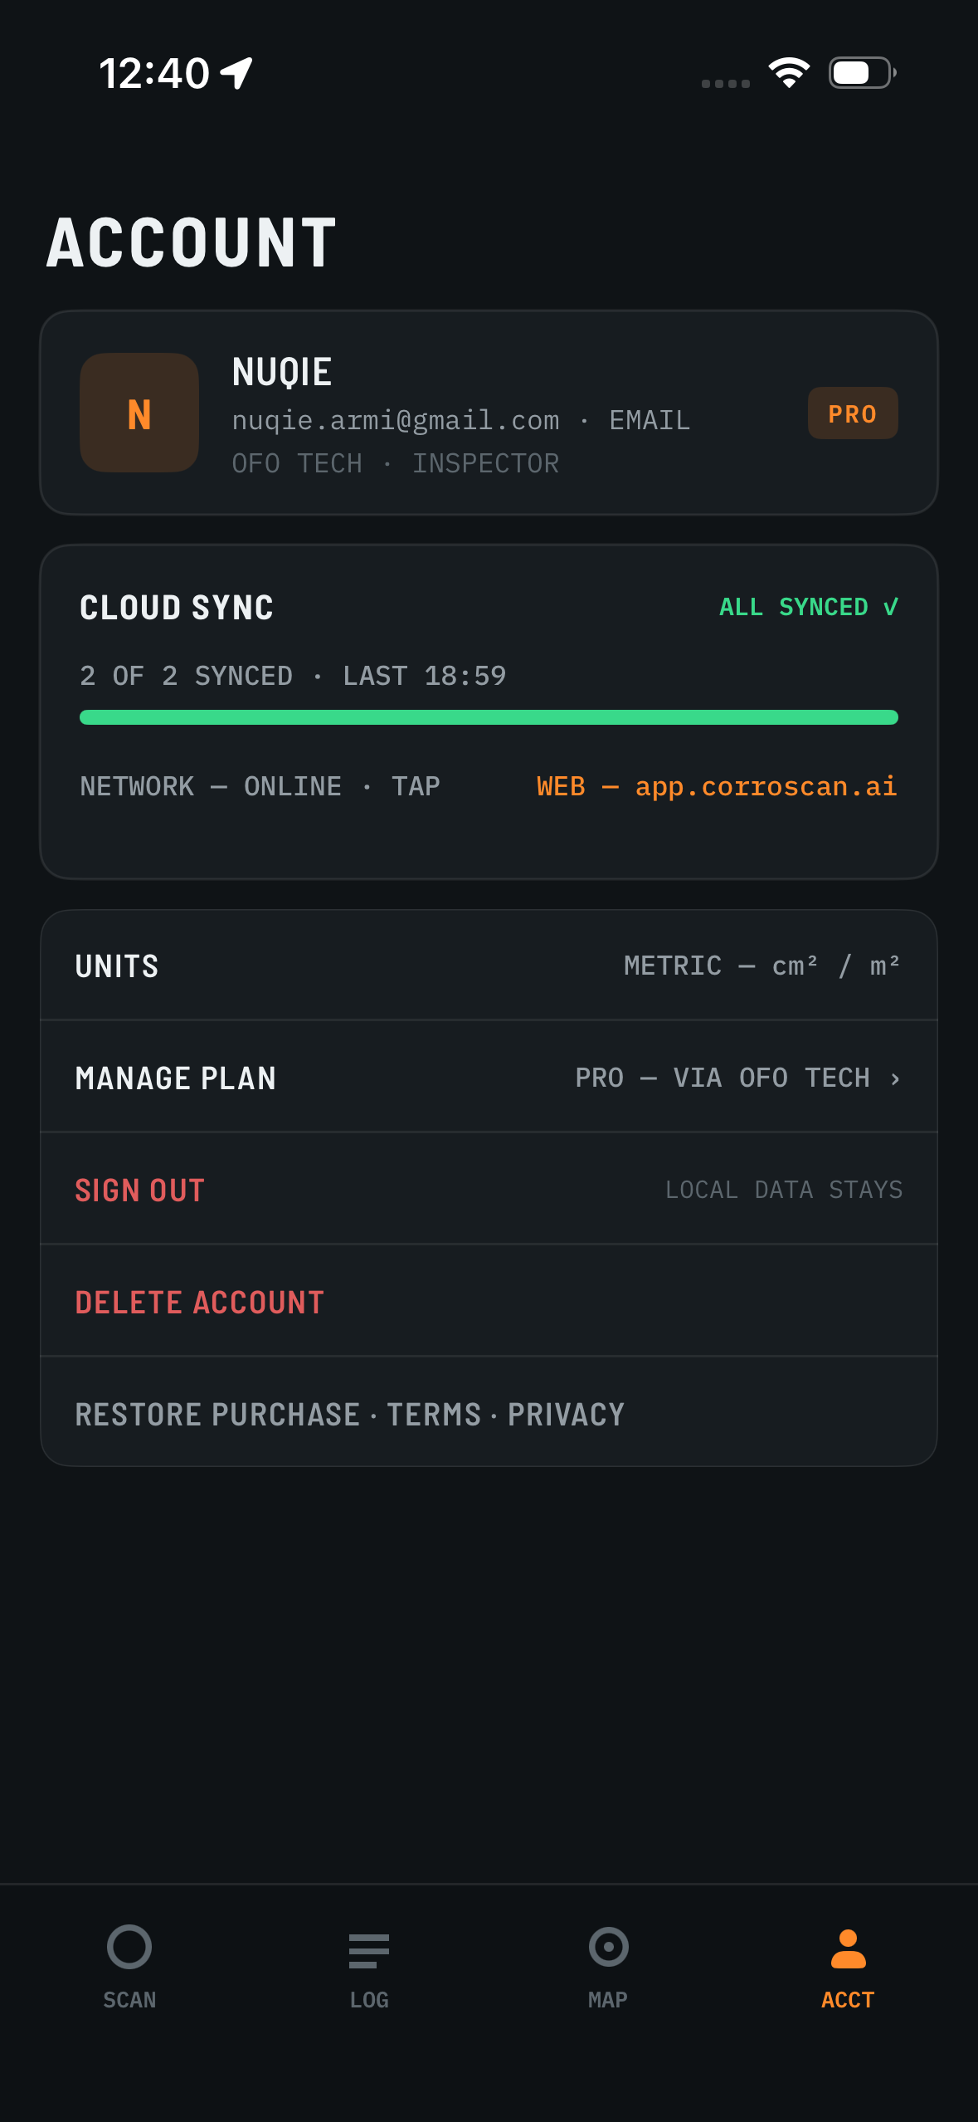The width and height of the screenshot is (978, 2122).
Task: Tap the UNITS row label
Action: click(x=117, y=966)
